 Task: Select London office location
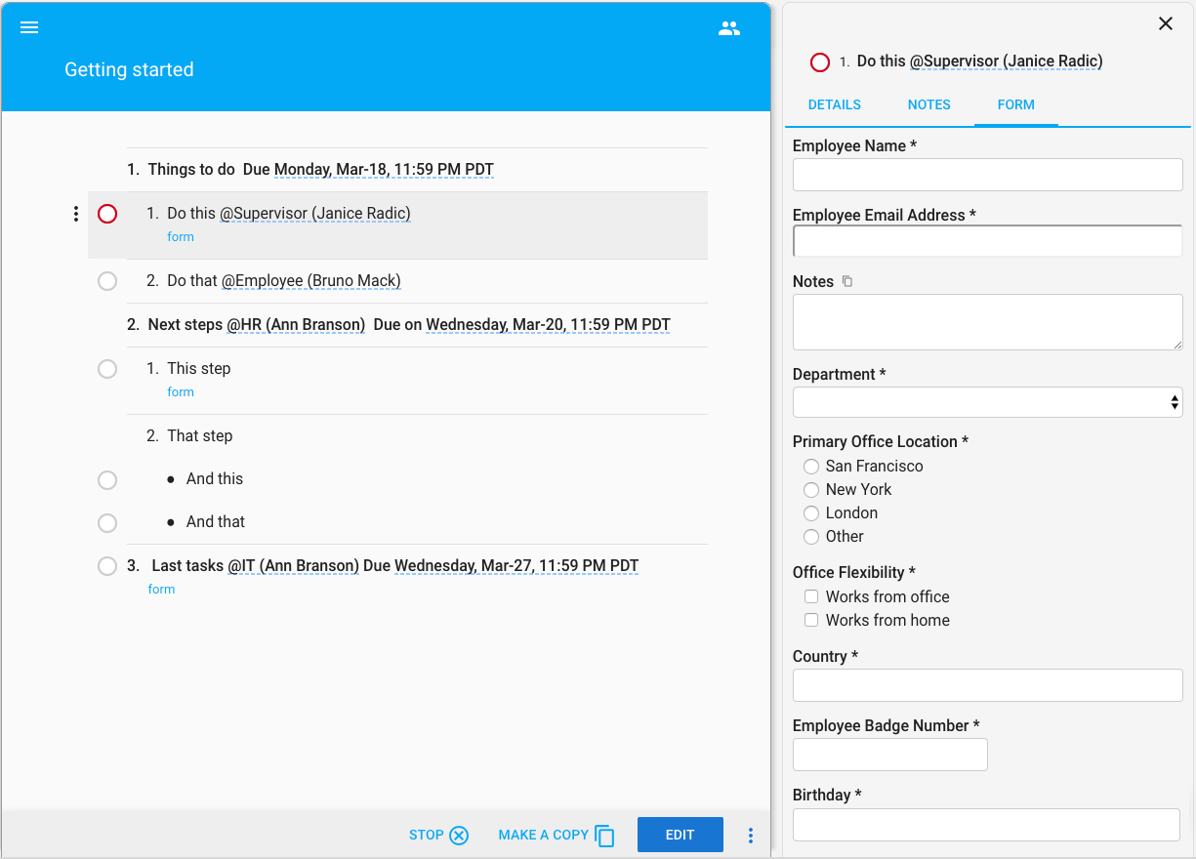tap(811, 513)
